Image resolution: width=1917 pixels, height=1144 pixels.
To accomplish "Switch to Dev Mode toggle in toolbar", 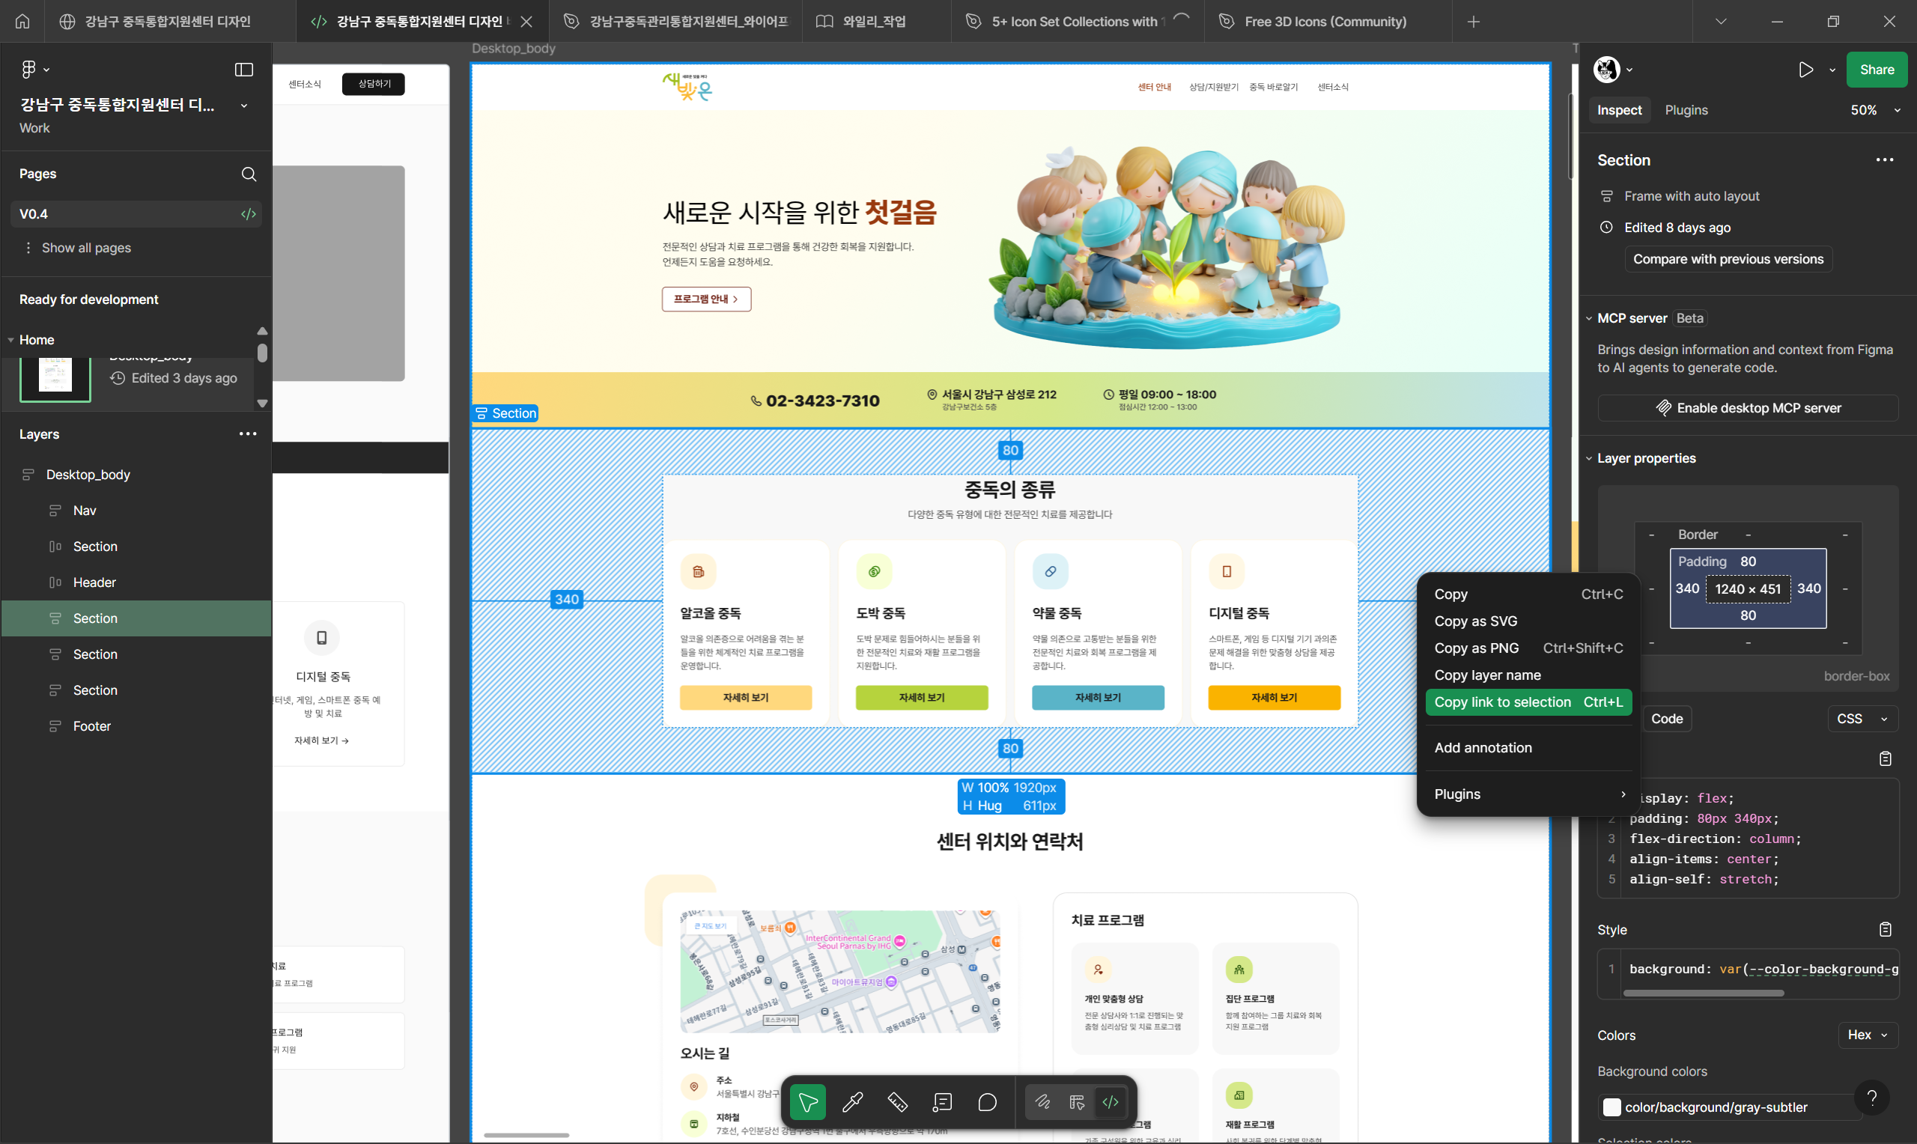I will 1110,1101.
